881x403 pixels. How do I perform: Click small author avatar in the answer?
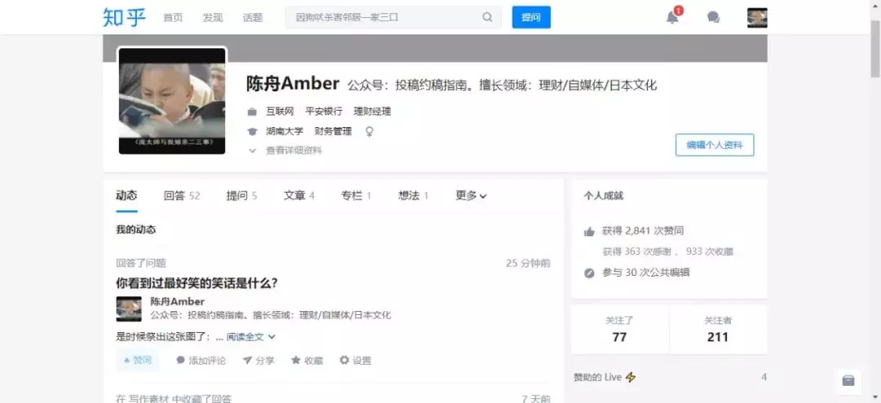click(129, 309)
